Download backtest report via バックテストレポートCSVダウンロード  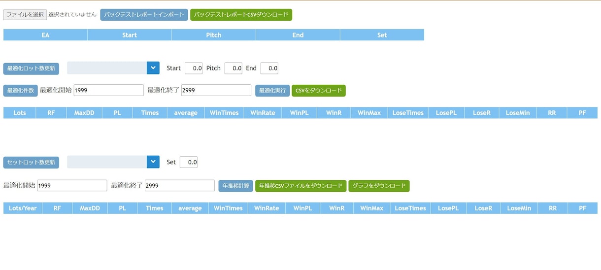241,15
